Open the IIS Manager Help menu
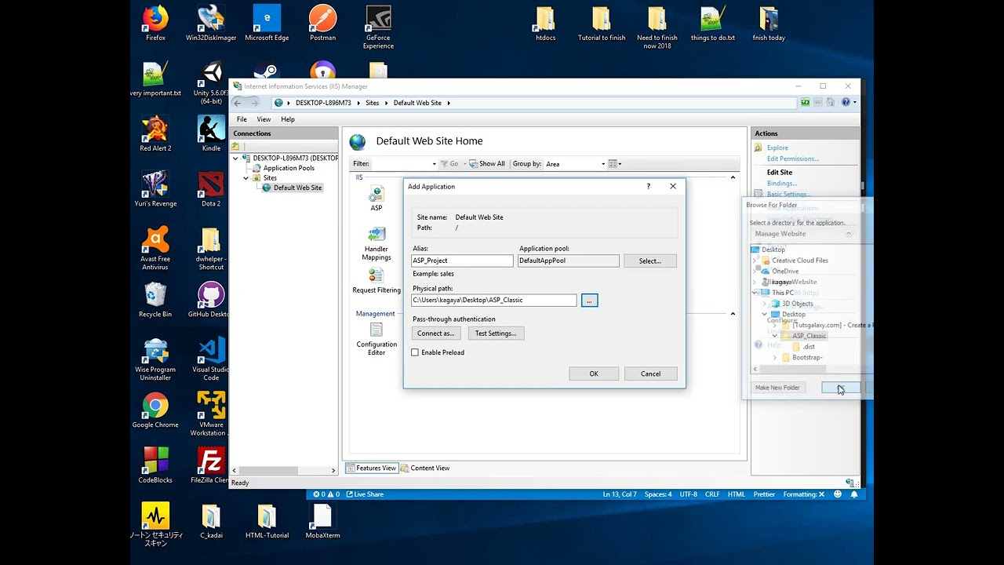This screenshot has height=565, width=1004. point(288,119)
